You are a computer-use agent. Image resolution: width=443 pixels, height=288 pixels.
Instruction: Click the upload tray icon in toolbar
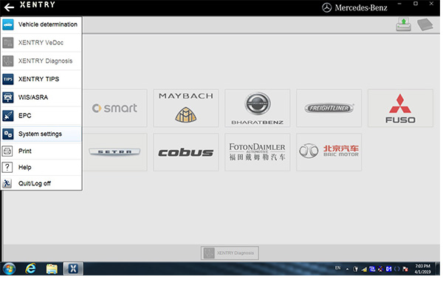(x=403, y=24)
